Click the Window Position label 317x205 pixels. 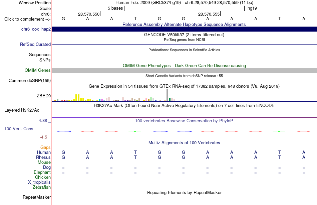point(35,3)
